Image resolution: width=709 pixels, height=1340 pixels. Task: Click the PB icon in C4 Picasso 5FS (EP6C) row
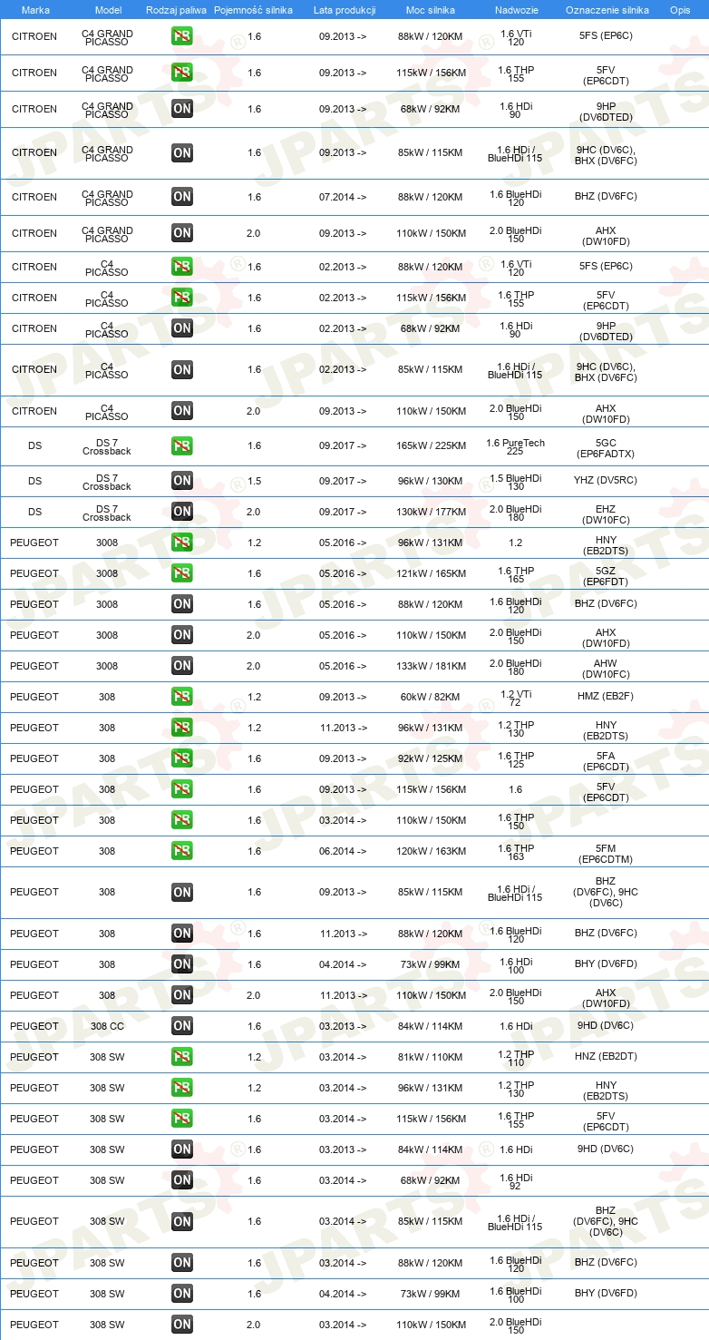pyautogui.click(x=182, y=267)
